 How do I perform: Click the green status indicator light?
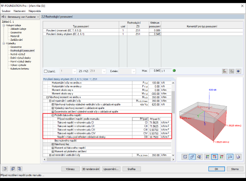pos(174,70)
